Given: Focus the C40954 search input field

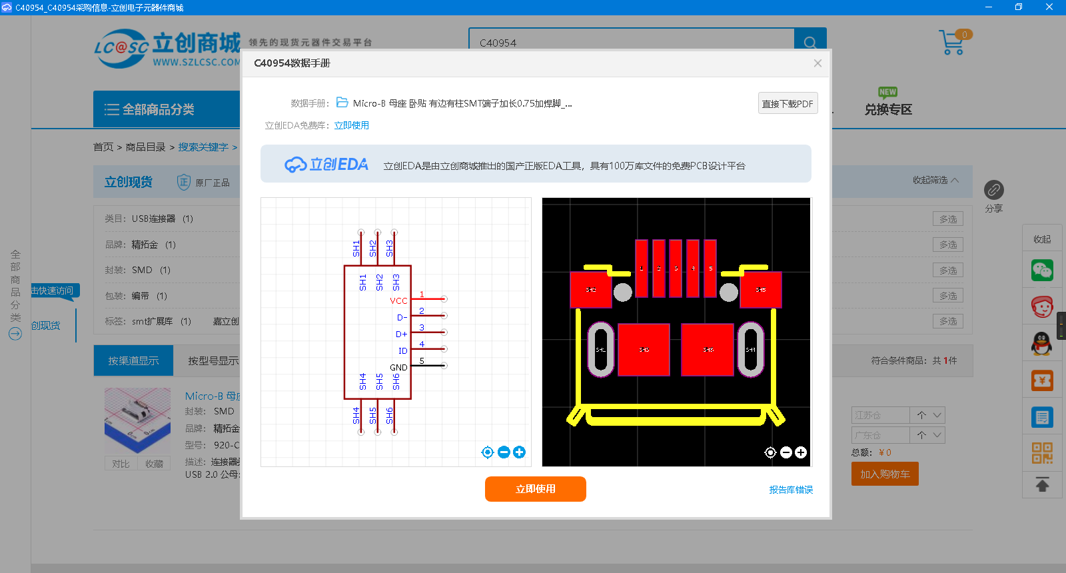Looking at the screenshot, I should (x=632, y=41).
